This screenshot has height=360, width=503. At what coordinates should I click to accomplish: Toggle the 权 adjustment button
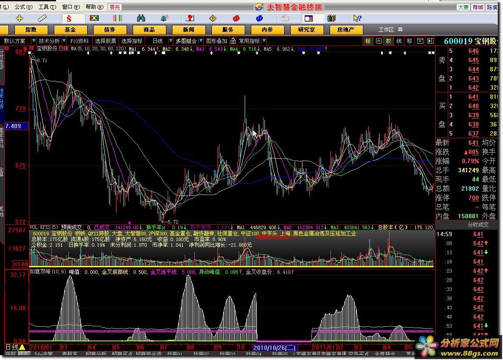click(x=389, y=41)
